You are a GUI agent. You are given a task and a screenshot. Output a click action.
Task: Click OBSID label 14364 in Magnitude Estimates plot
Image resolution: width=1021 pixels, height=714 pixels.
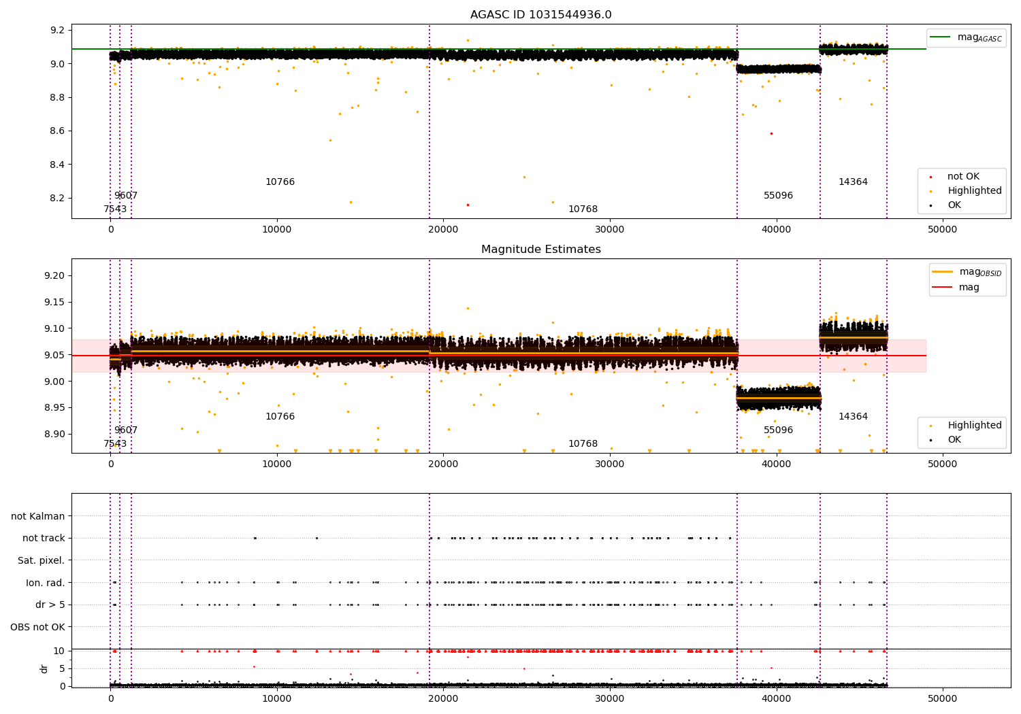pos(854,417)
